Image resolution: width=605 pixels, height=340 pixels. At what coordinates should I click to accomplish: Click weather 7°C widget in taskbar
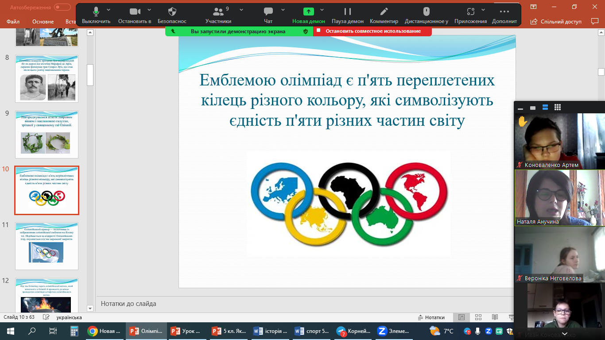pyautogui.click(x=442, y=331)
